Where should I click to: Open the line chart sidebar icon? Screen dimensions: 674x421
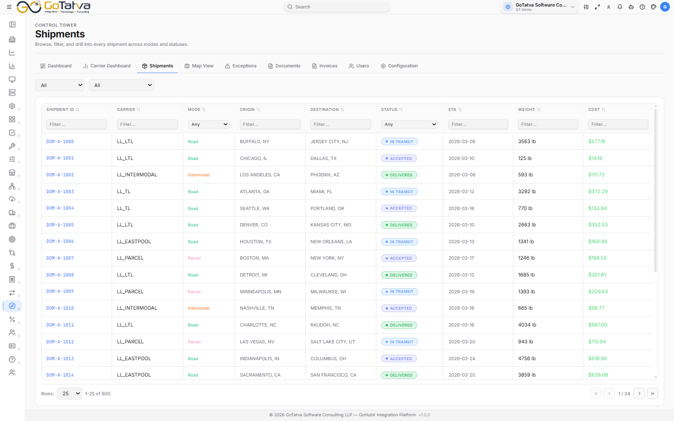[12, 53]
